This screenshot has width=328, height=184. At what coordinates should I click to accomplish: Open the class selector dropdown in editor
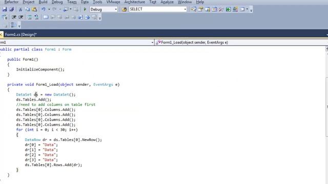pyautogui.click(x=77, y=42)
